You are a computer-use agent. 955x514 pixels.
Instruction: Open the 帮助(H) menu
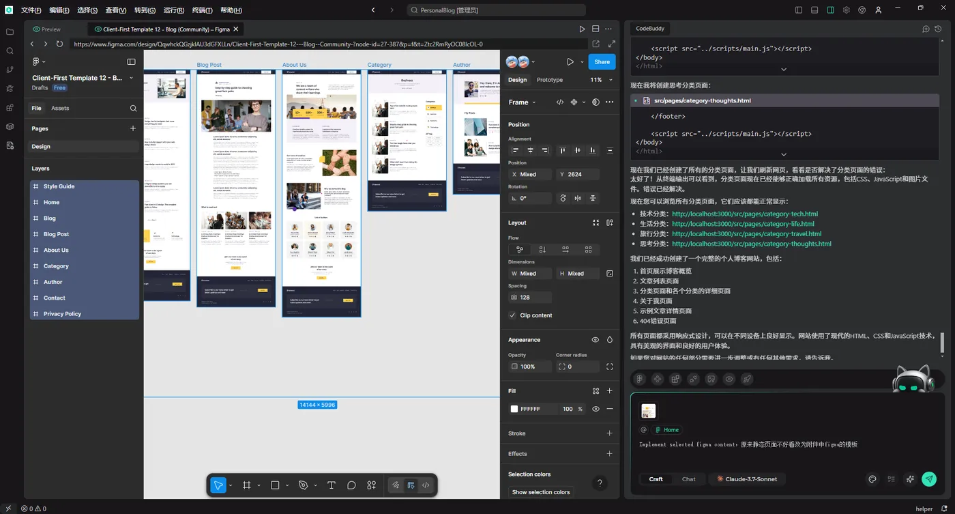coord(231,10)
